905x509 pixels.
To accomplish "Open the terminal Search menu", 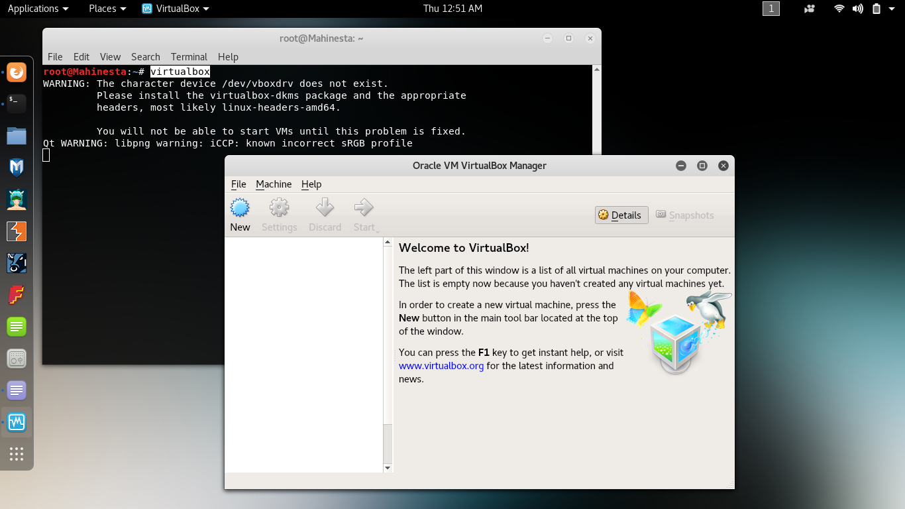I will [x=146, y=57].
